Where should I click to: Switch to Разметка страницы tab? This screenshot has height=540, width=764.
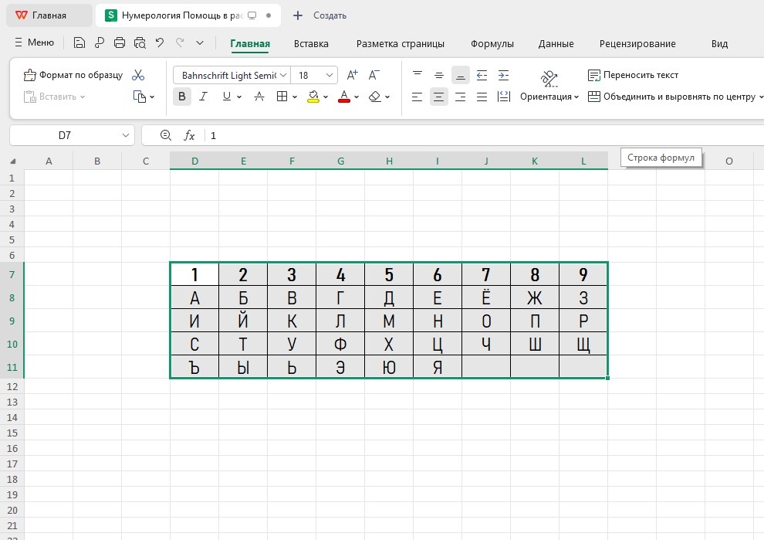(400, 44)
